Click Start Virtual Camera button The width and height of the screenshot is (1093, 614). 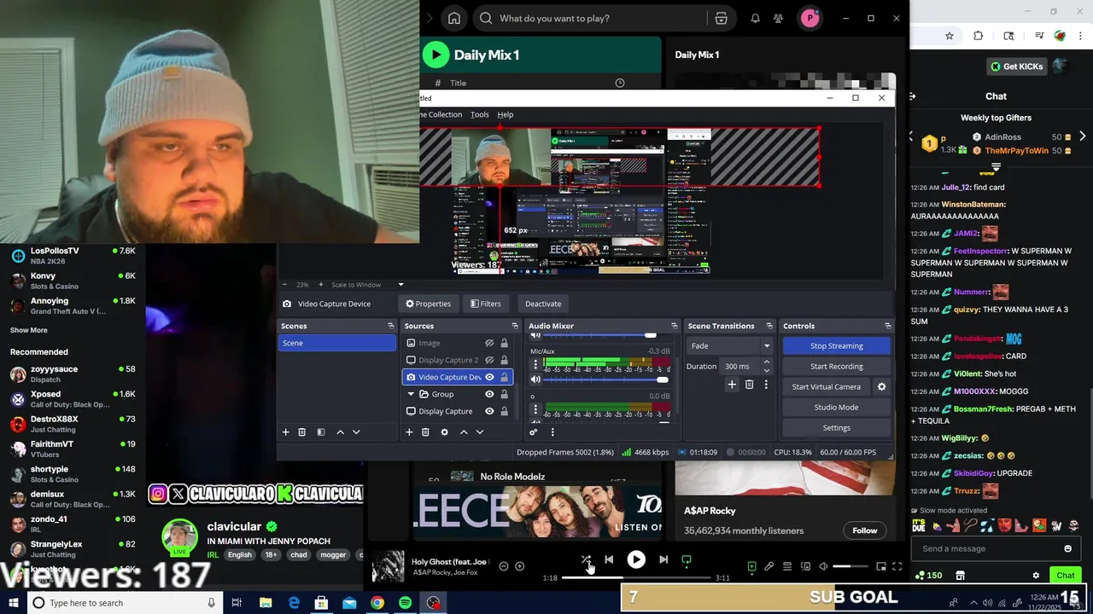(x=827, y=386)
